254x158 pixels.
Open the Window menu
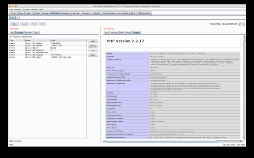[34, 9]
